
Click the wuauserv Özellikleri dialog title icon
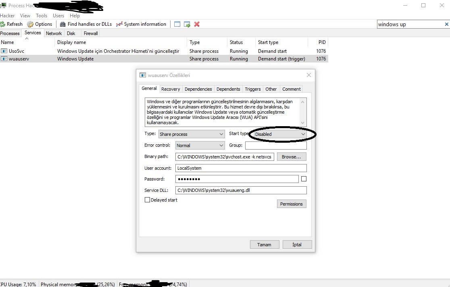coord(143,75)
